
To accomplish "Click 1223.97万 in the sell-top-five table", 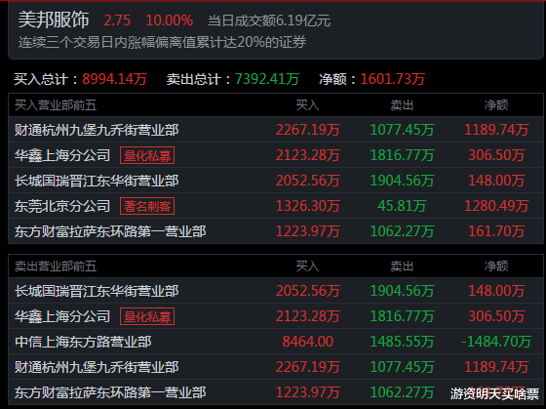I will (308, 392).
